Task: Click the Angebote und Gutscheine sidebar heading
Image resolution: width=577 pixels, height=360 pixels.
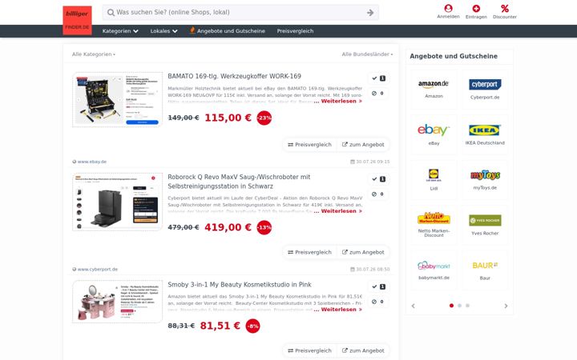Action: click(454, 56)
